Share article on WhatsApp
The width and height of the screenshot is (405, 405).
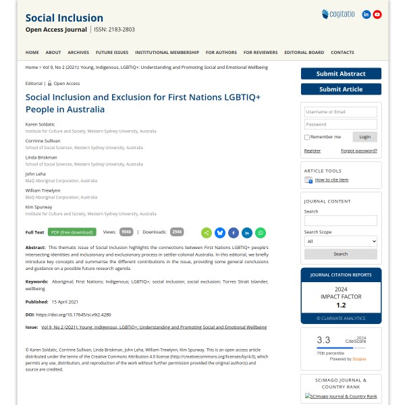click(x=261, y=233)
